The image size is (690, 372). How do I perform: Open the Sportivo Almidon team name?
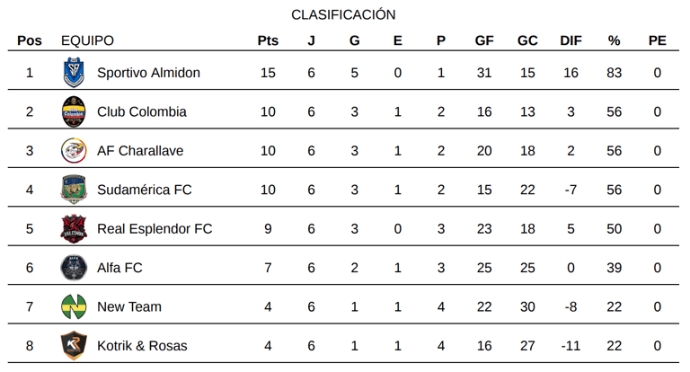(x=148, y=73)
